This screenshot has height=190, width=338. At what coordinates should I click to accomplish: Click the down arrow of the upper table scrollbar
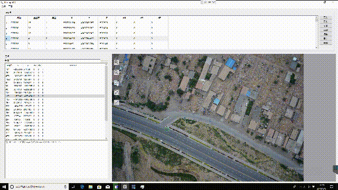click(x=317, y=47)
